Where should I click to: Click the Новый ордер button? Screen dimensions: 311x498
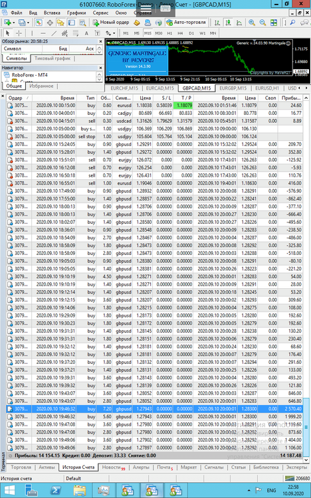pyautogui.click(x=111, y=23)
